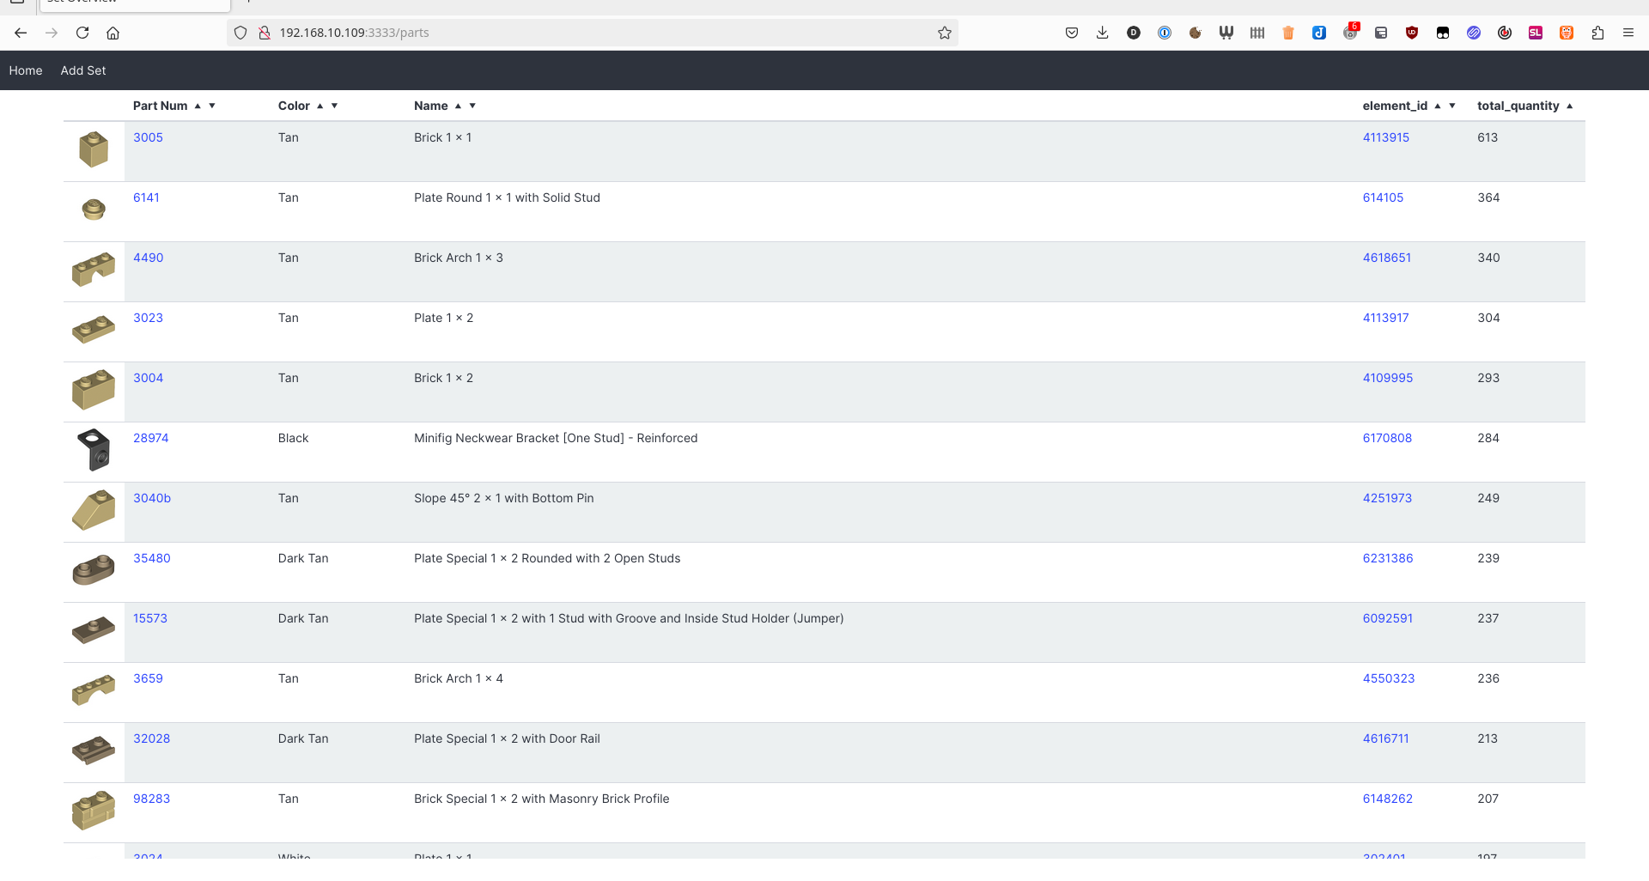Reload the current page

82,33
